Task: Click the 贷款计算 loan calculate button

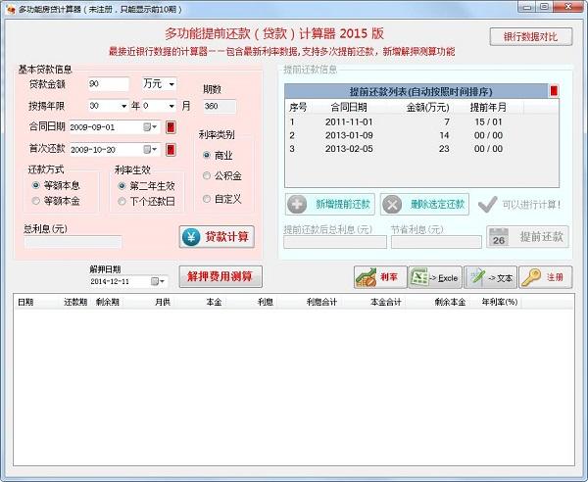Action: click(x=216, y=237)
